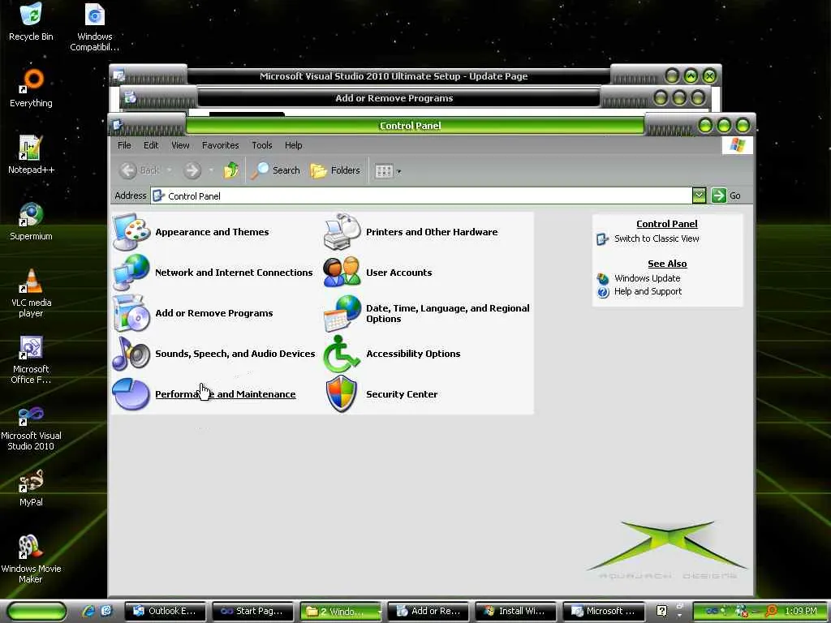Open the Tools menu
The image size is (831, 623).
(x=262, y=145)
